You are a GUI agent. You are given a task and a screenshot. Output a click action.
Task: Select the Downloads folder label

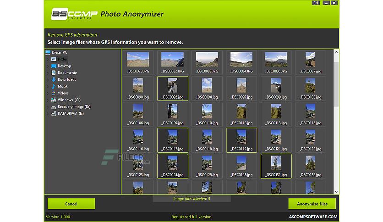coord(67,79)
